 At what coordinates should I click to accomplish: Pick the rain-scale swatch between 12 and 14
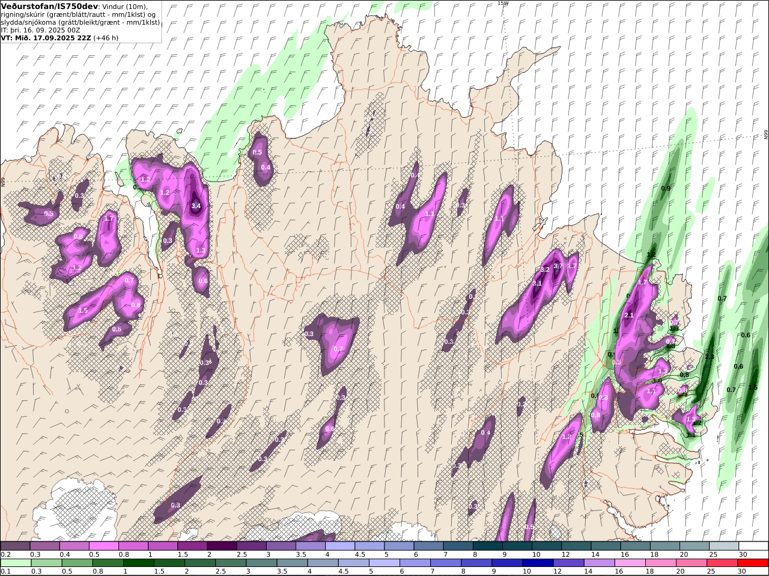coord(569,563)
